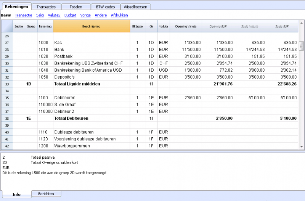This screenshot has width=305, height=201.
Task: Click the vertical scrollbar thumb
Action: coord(301,46)
